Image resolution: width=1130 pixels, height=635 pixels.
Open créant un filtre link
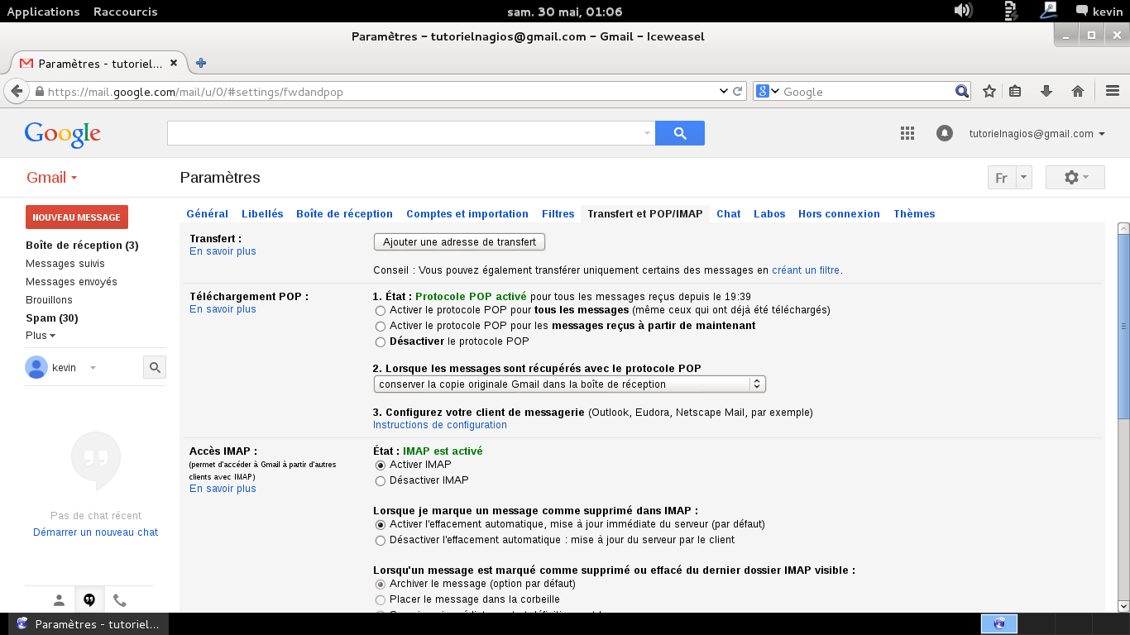807,270
